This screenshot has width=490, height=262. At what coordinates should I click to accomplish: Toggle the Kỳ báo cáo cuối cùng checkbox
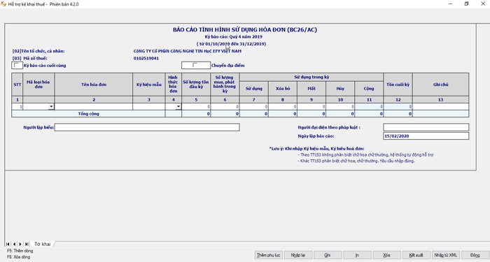[x=17, y=65]
